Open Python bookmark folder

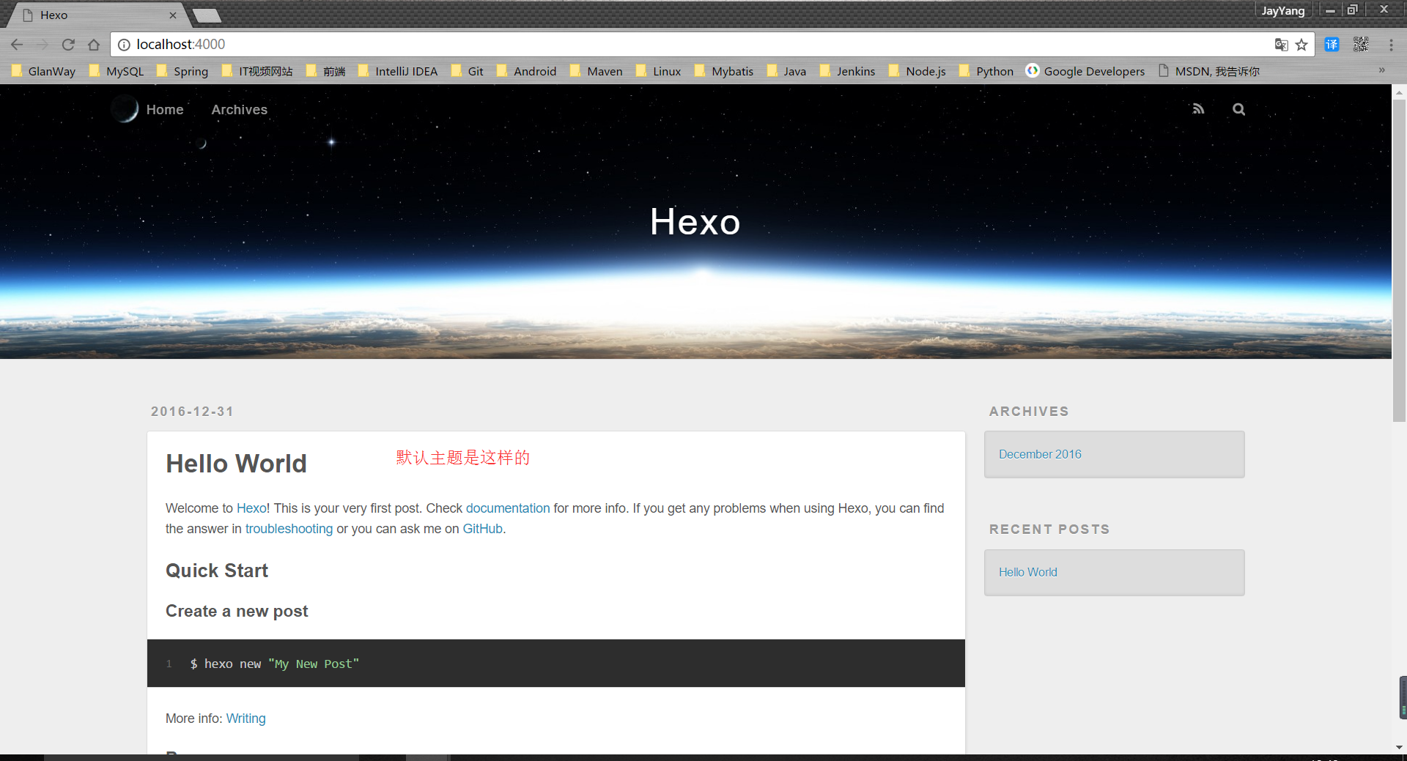tap(986, 71)
